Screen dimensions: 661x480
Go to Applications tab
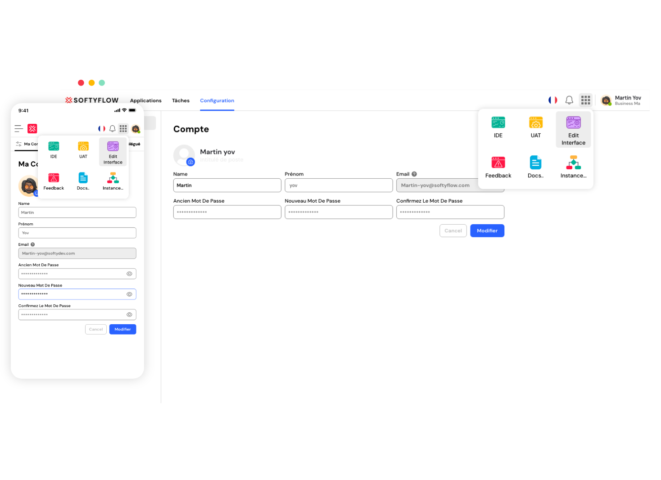point(145,100)
